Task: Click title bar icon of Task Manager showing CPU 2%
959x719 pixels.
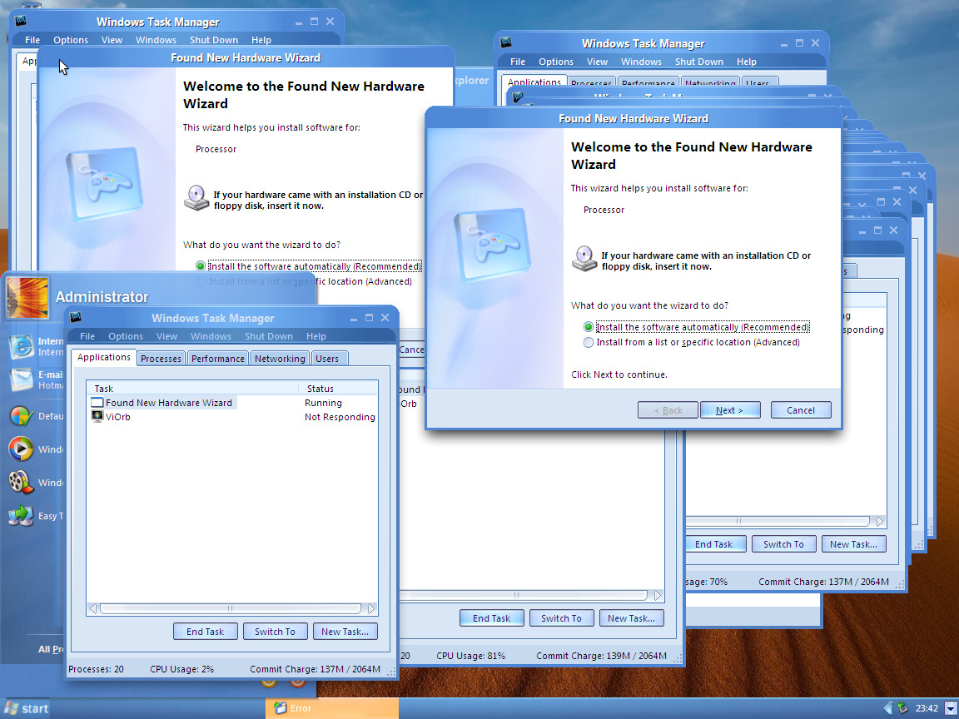Action: 76,317
